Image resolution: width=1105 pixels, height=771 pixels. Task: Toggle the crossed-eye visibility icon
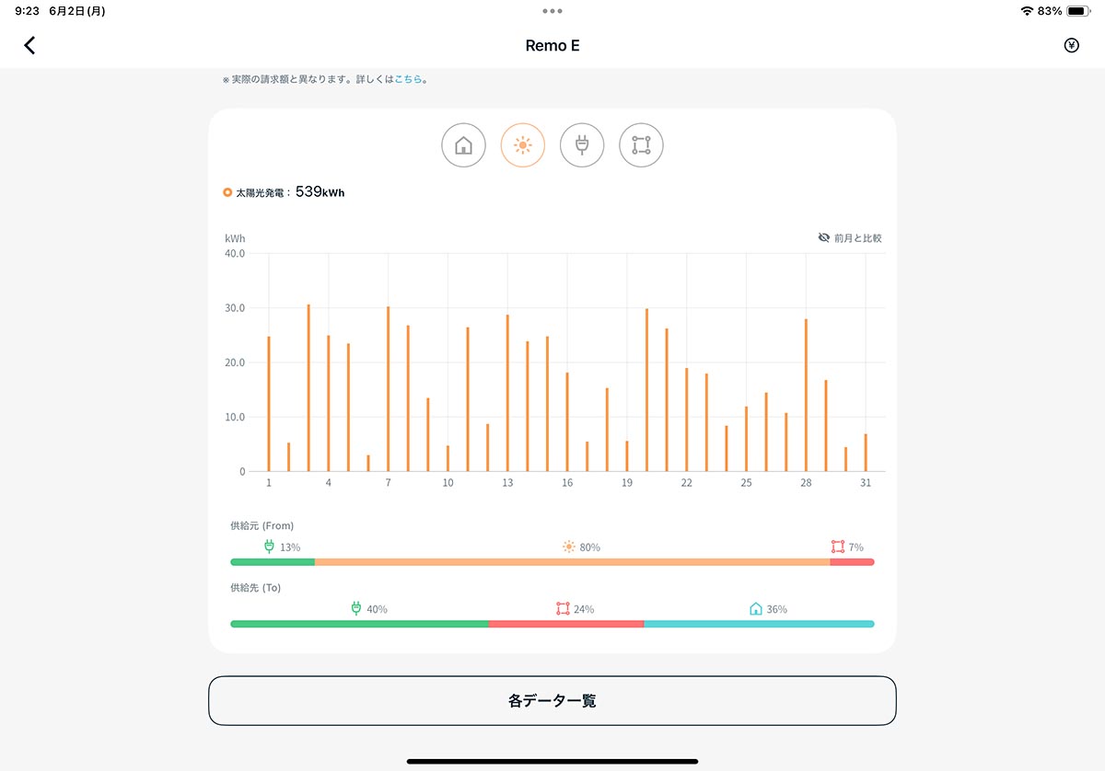824,237
